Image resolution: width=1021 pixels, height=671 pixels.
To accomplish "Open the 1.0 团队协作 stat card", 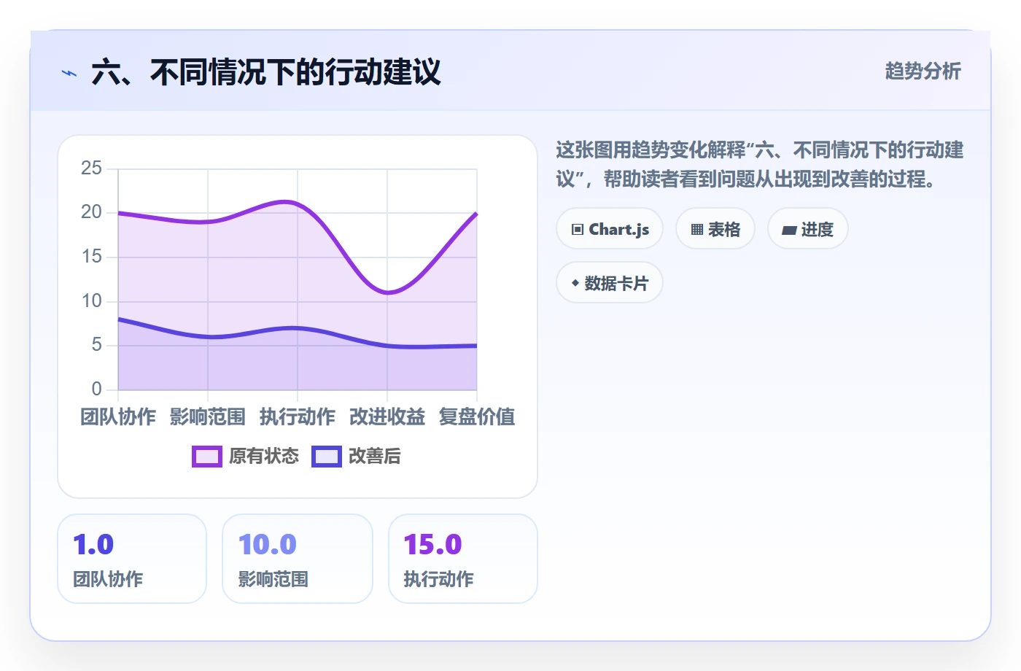I will [x=132, y=559].
